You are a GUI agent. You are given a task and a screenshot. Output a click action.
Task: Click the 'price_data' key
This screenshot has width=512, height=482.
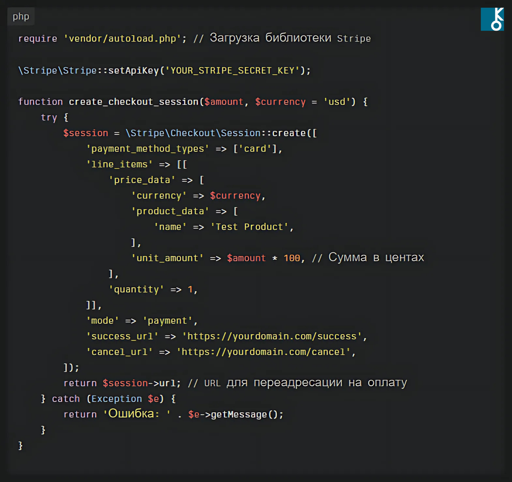point(142,180)
